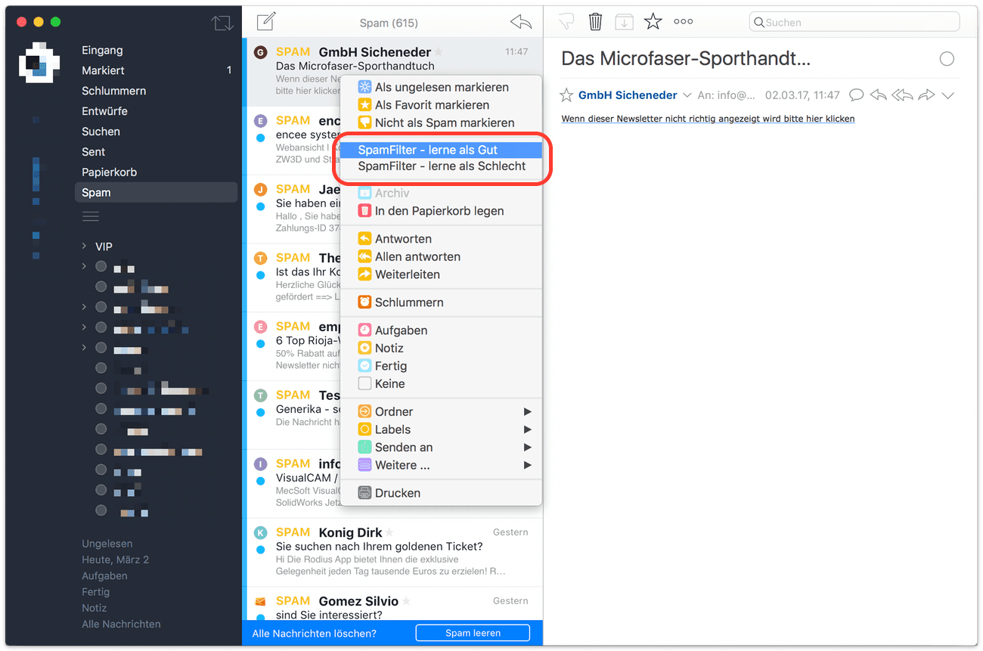Star the Gomez Silvio message
This screenshot has width=983, height=651.
point(406,602)
